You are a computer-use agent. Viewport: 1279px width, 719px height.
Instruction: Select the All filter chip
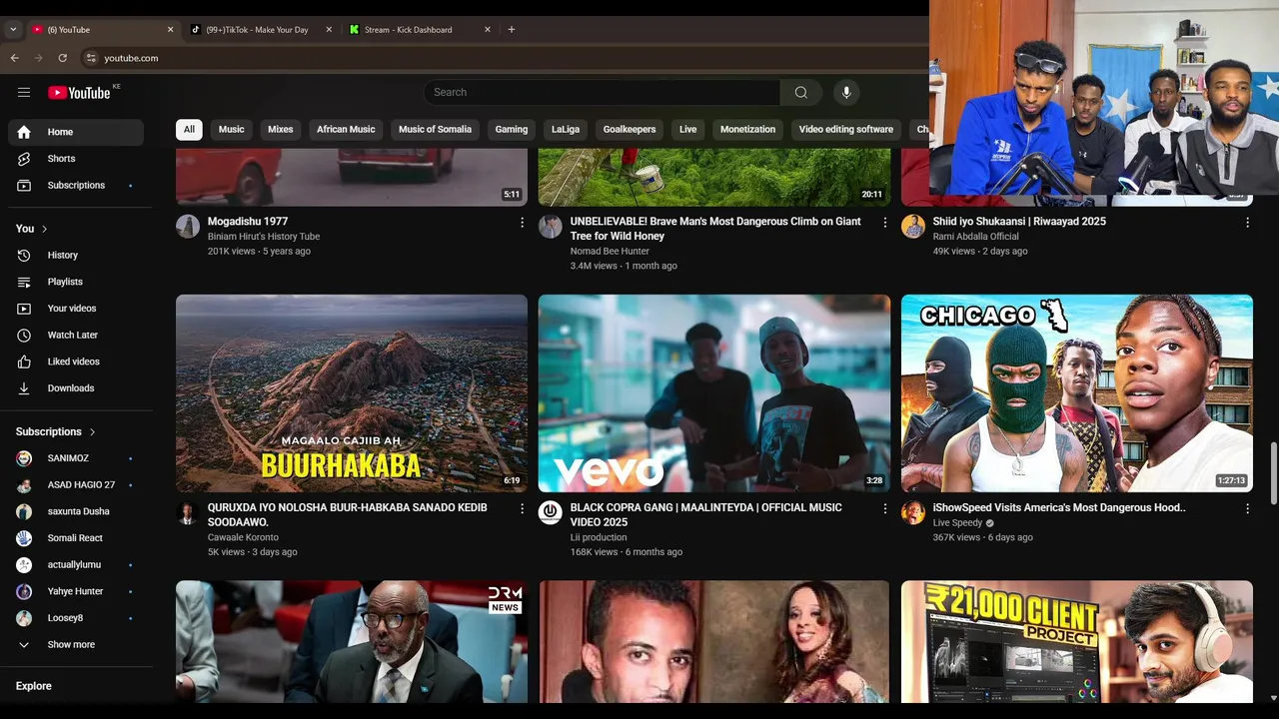coord(189,129)
